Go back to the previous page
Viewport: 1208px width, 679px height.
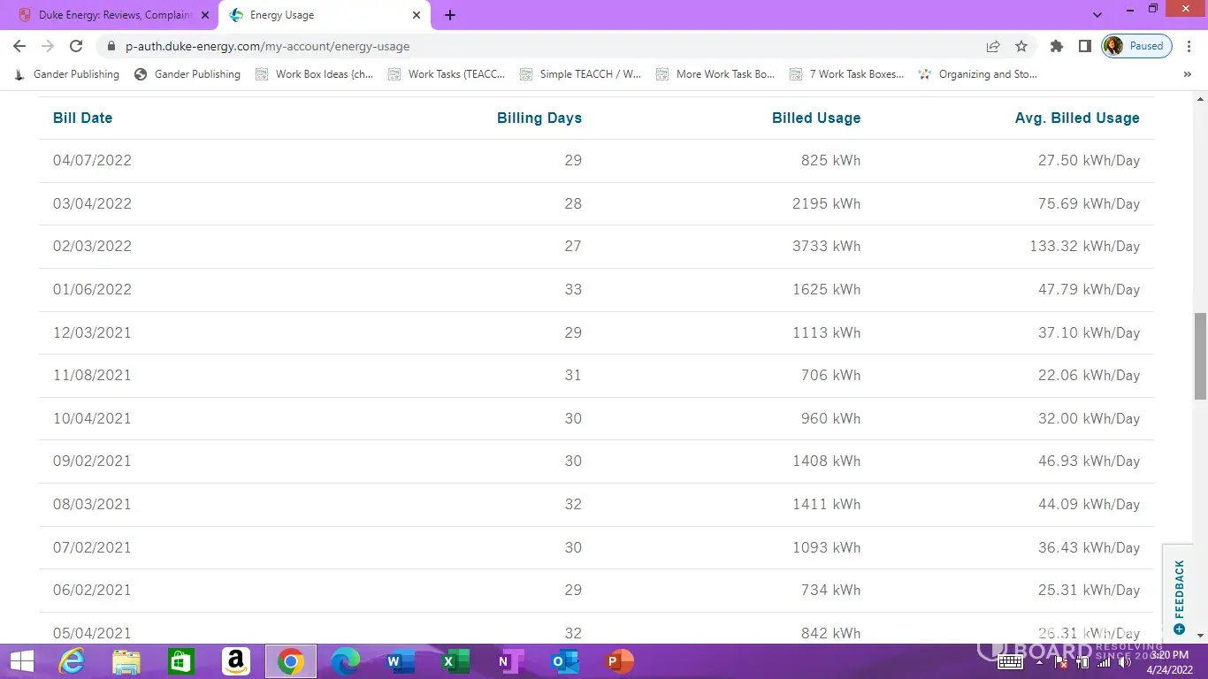tap(19, 46)
